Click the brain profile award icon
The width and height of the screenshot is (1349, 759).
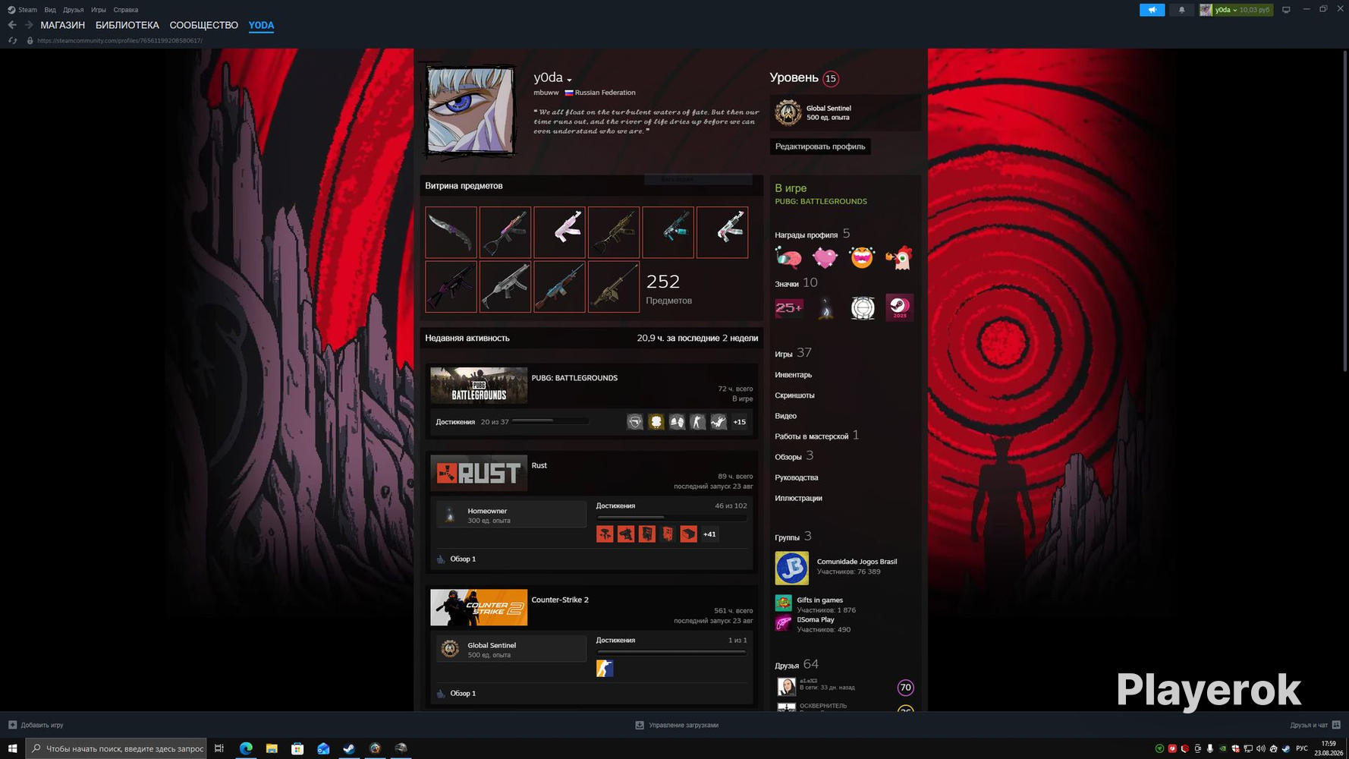[788, 258]
